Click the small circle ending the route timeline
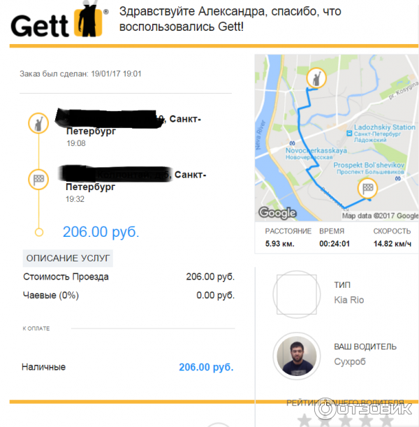This screenshot has width=419, height=427. 39,232
